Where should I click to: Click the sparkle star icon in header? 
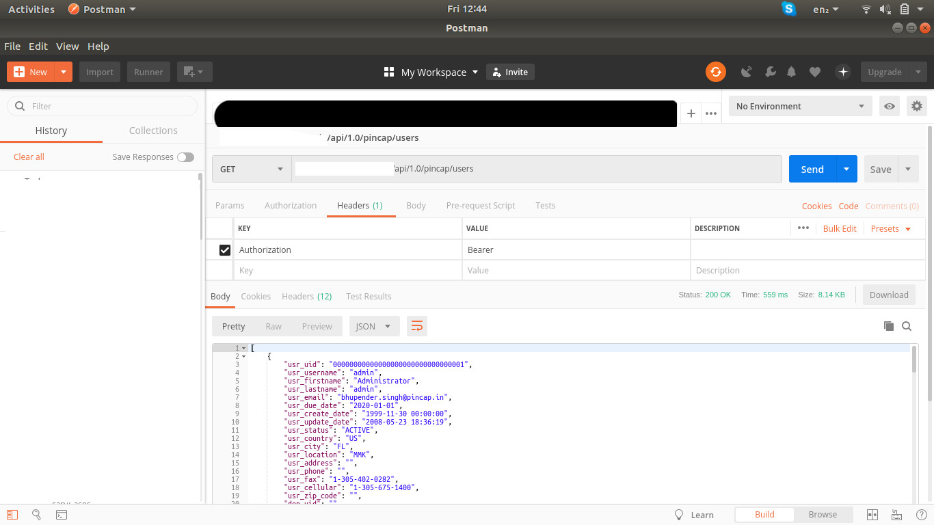pos(843,72)
